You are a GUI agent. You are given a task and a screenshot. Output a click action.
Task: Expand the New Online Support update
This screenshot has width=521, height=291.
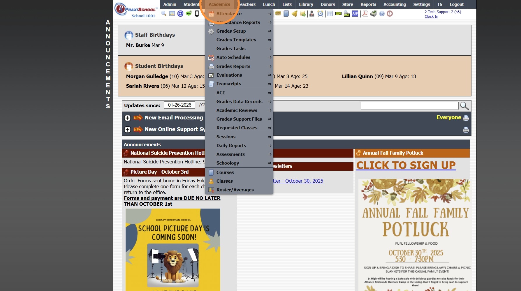pos(128,130)
